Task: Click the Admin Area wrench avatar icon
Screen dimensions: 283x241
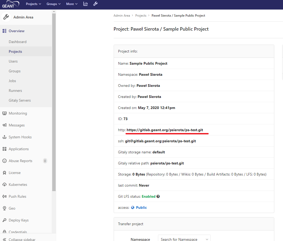Action: [6, 17]
